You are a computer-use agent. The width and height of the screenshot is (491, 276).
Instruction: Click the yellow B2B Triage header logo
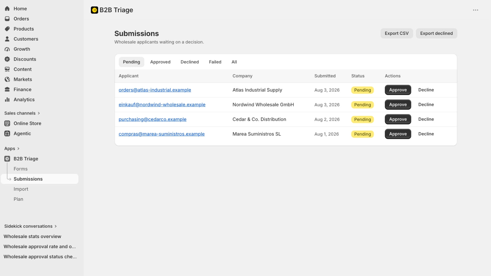coord(95,10)
